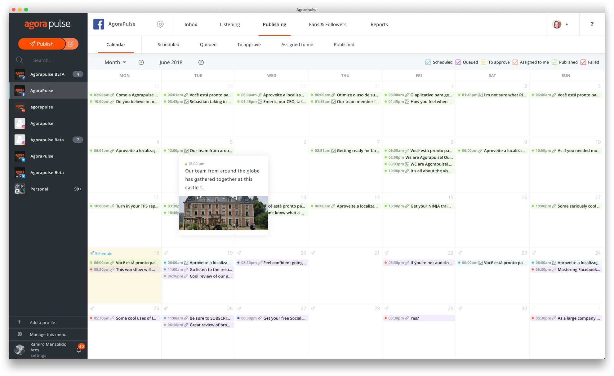This screenshot has height=376, width=614.
Task: Click the Scheduled calendar filter checkbox
Action: pyautogui.click(x=429, y=62)
